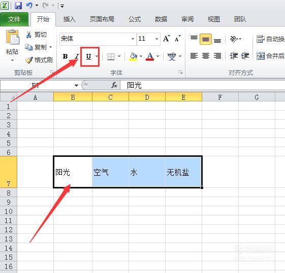The width and height of the screenshot is (285, 273).
Task: Open the 宋体 font name combo box
Action: 98,39
